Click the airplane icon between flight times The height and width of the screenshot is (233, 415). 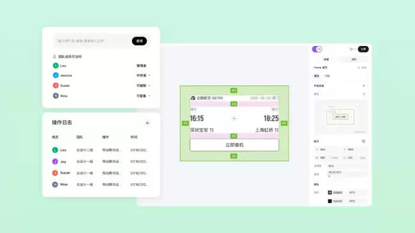click(x=234, y=118)
